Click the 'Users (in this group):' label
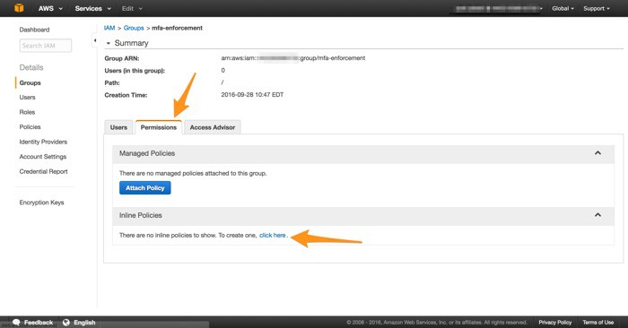The height and width of the screenshot is (328, 628). 135,71
